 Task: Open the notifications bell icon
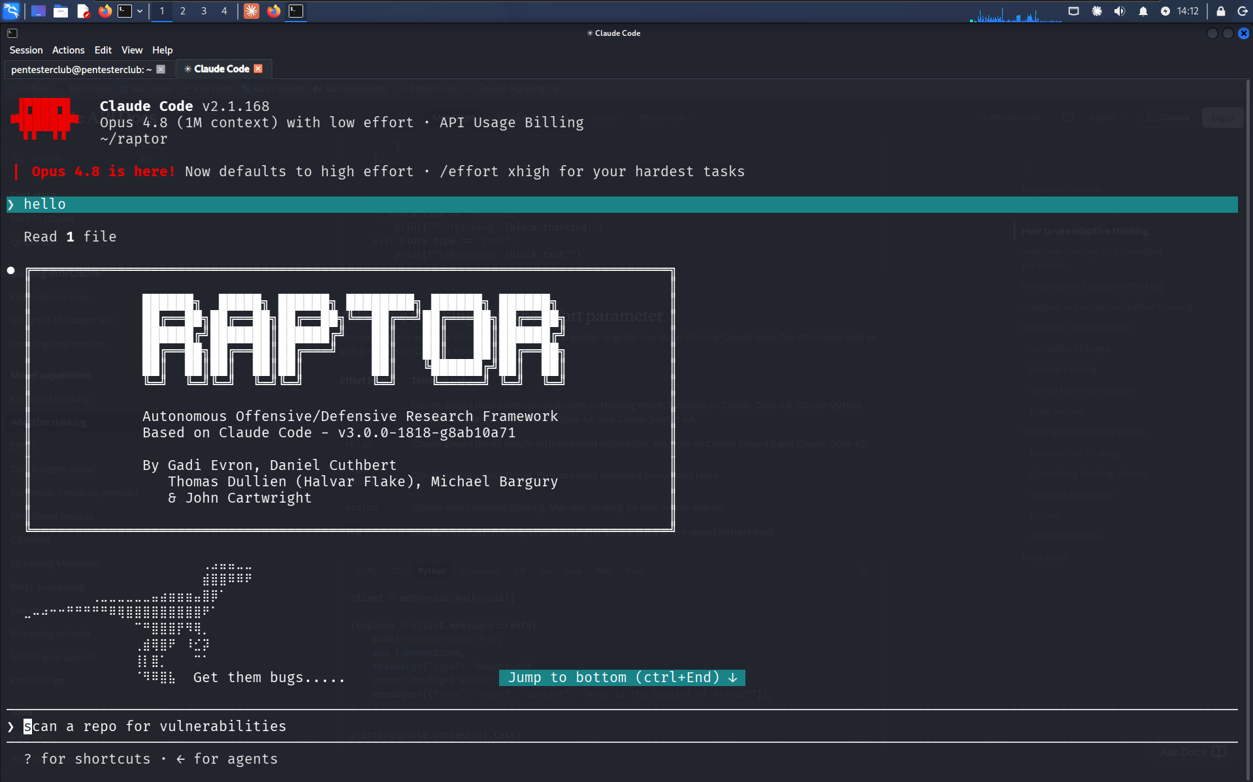point(1143,10)
